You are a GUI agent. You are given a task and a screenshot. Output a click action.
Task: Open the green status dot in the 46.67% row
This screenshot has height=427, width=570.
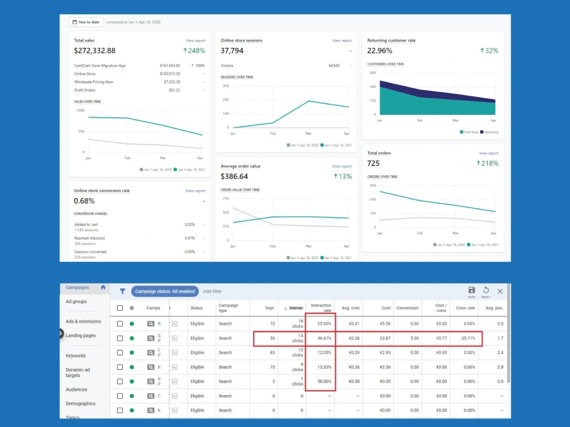coord(132,338)
